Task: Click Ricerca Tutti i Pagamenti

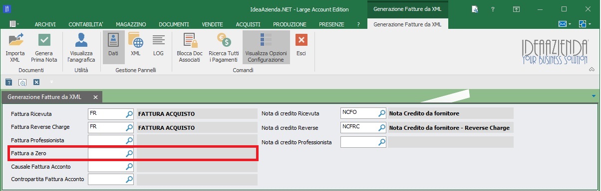Action: [x=224, y=47]
